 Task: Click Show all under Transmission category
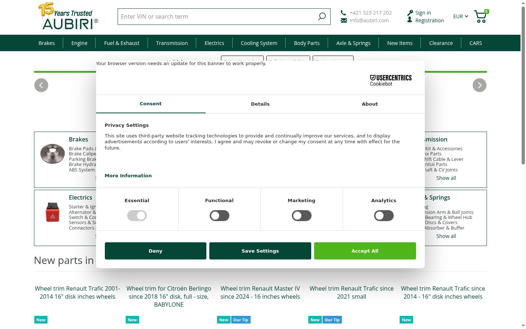pyautogui.click(x=446, y=178)
